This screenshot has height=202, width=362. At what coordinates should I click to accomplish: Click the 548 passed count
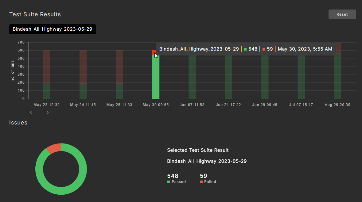[x=173, y=176]
